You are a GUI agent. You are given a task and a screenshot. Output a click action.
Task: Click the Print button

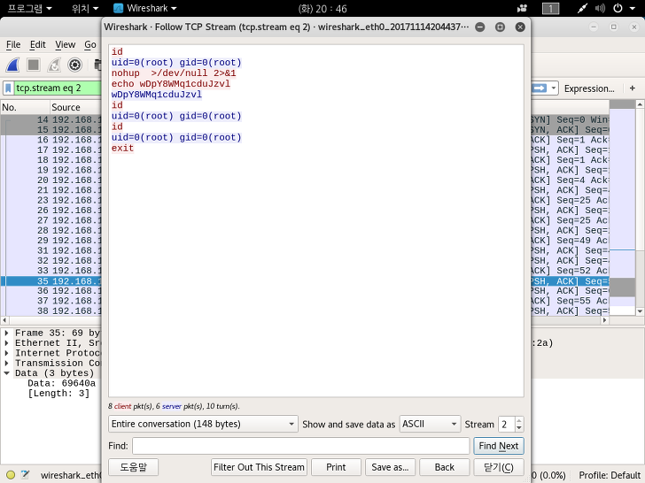[336, 467]
